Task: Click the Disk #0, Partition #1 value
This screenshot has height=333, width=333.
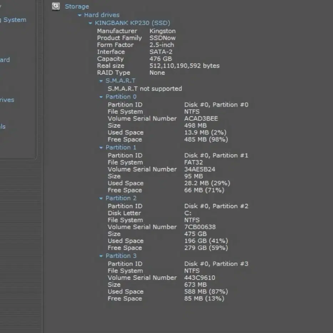Action: pos(216,156)
